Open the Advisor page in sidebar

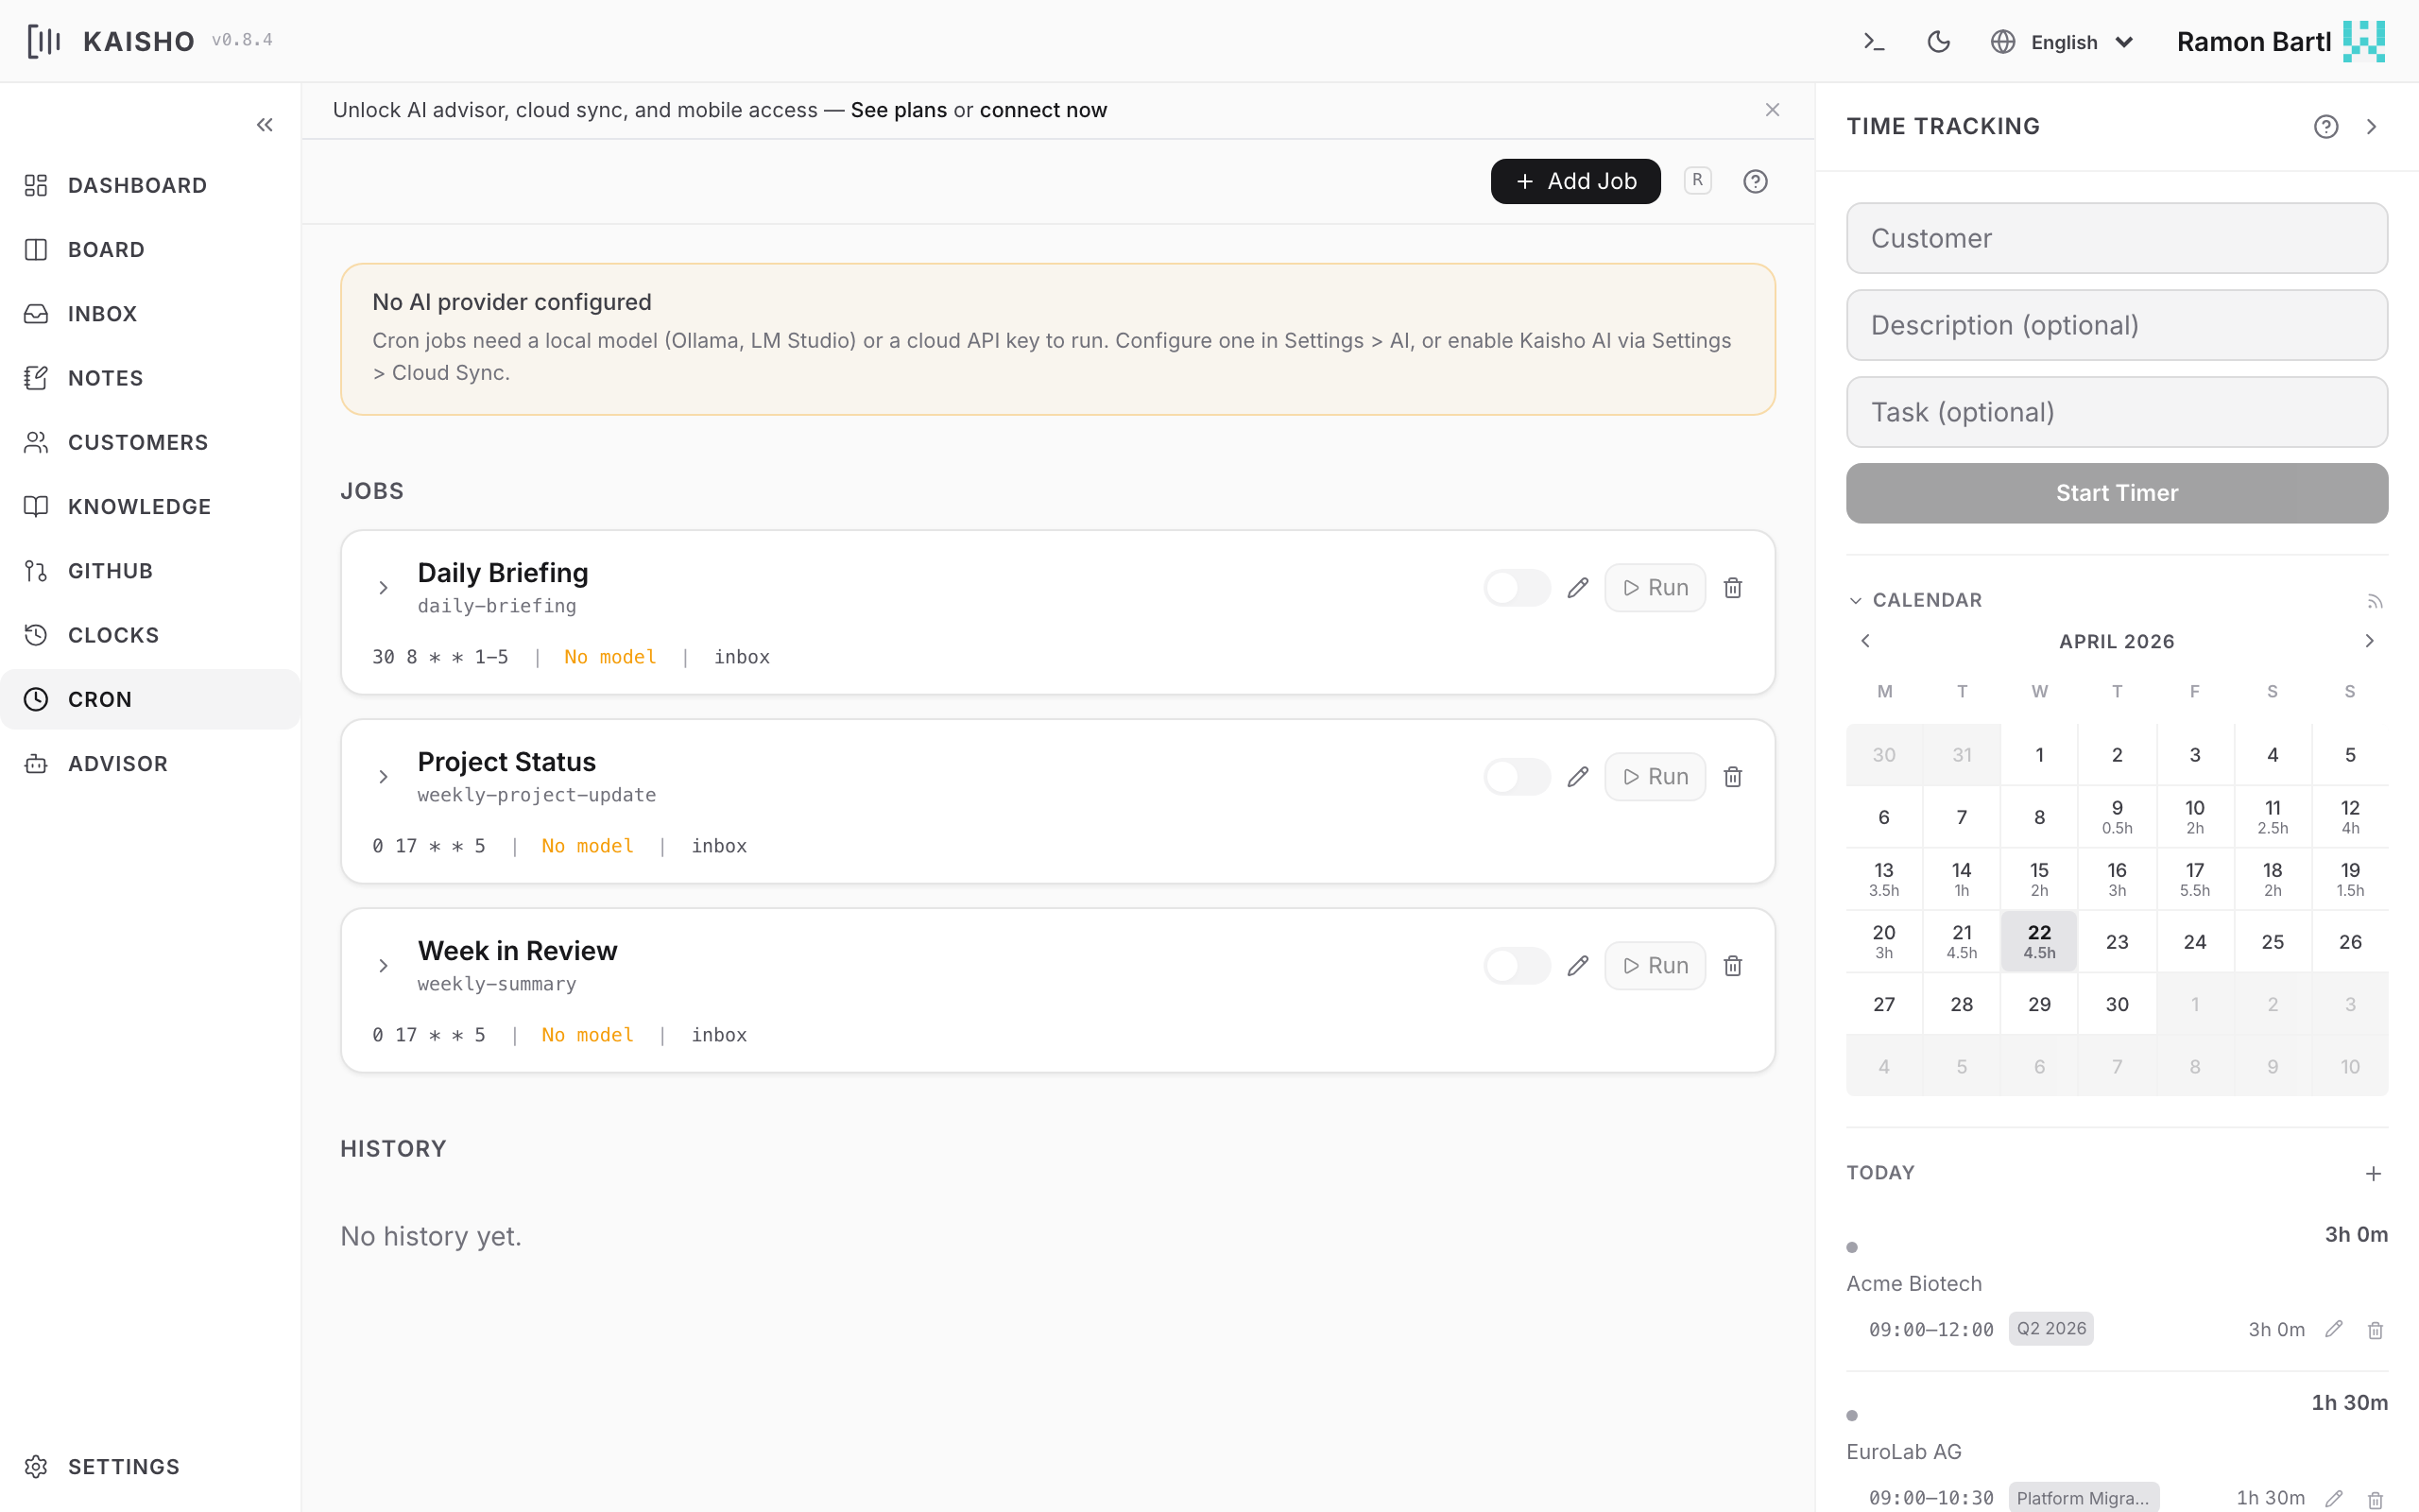pyautogui.click(x=117, y=764)
